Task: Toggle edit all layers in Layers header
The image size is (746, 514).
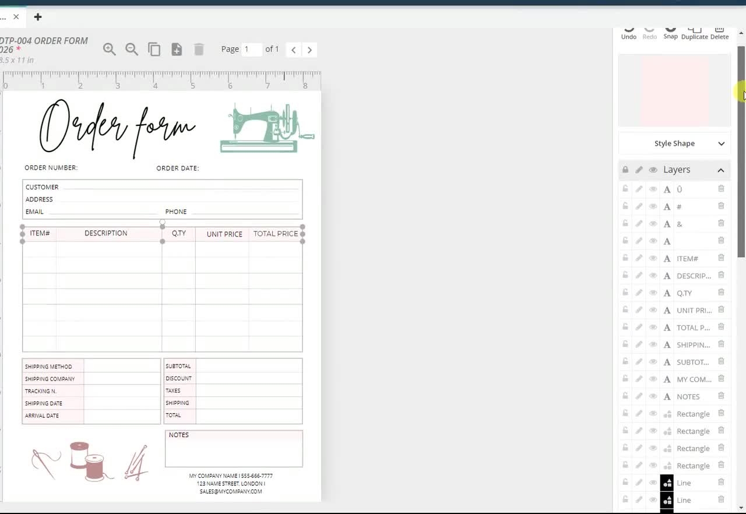Action: 639,170
